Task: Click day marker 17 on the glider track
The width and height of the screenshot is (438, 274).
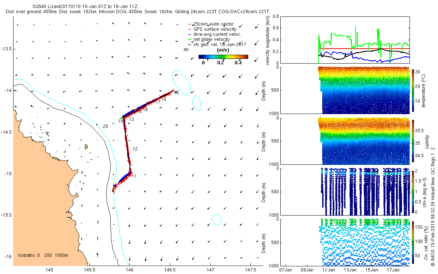Action: pyautogui.click(x=158, y=102)
